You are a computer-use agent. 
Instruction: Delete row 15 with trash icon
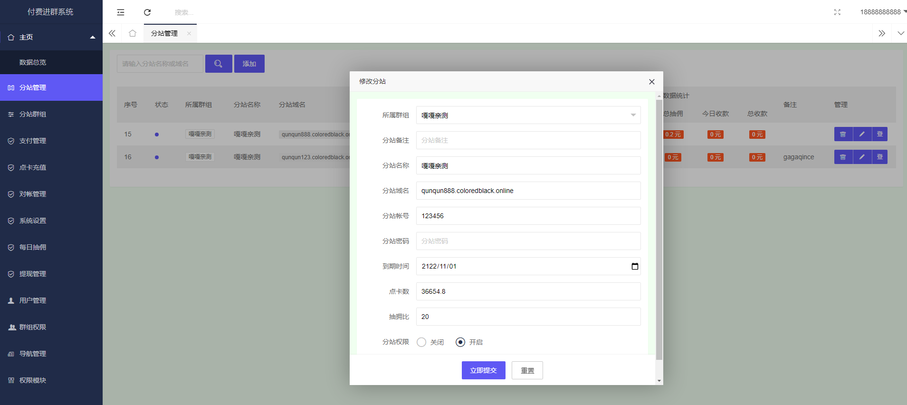tap(843, 134)
